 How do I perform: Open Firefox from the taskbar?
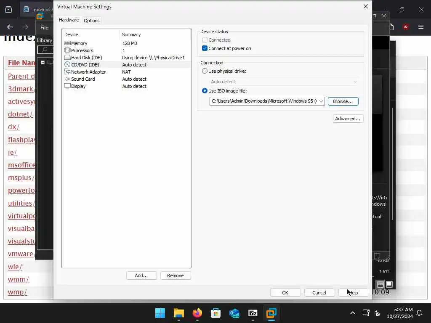coord(197,313)
